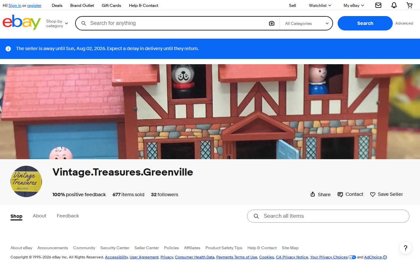Open Gift Cards in top navigation
Viewport: 420px width, 262px height.
click(x=111, y=5)
